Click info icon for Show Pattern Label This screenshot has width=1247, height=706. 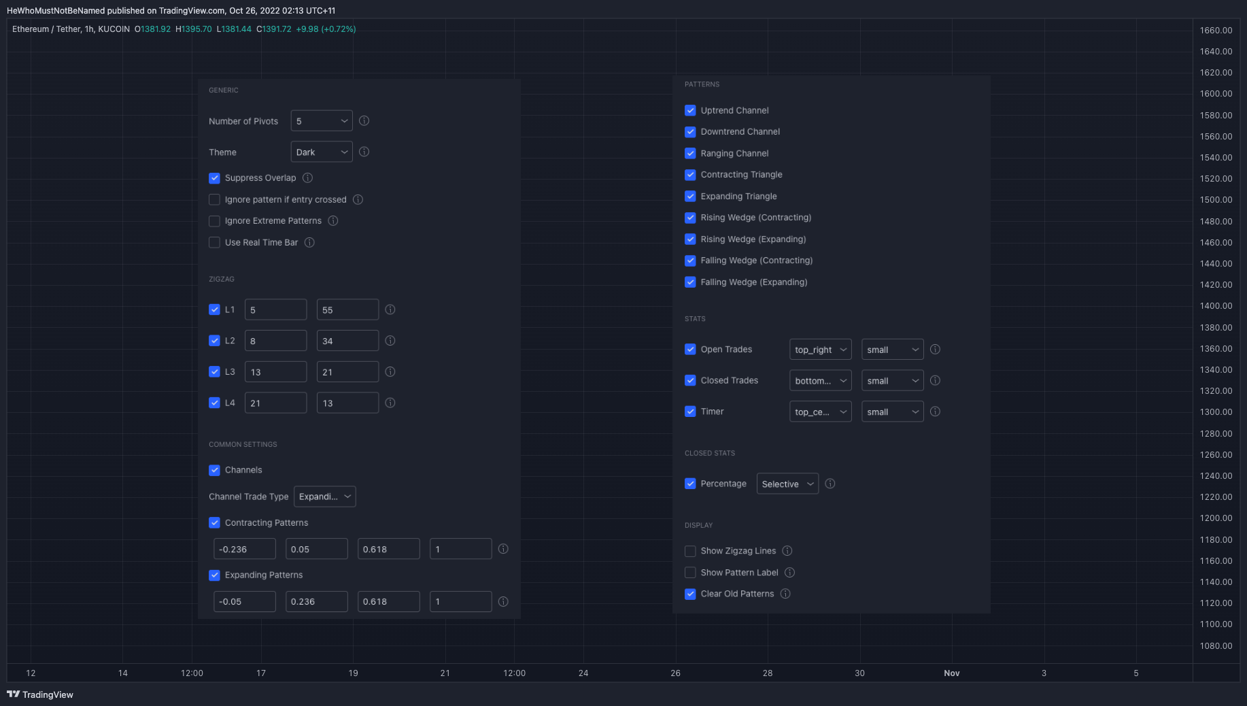coord(789,572)
